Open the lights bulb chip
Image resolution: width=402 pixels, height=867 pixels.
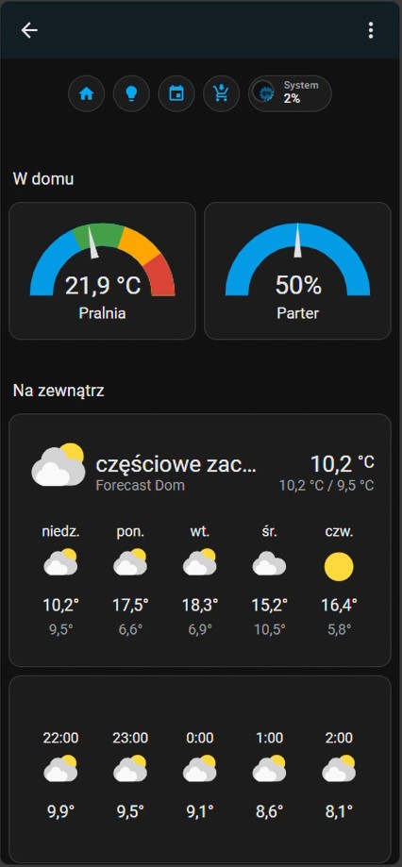click(131, 93)
